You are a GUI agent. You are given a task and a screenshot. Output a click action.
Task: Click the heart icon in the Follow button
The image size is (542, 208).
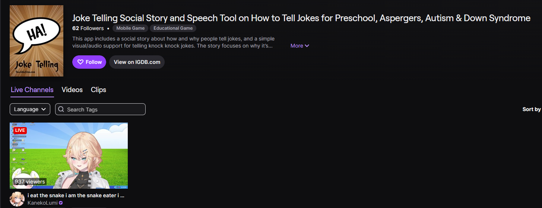click(x=80, y=62)
